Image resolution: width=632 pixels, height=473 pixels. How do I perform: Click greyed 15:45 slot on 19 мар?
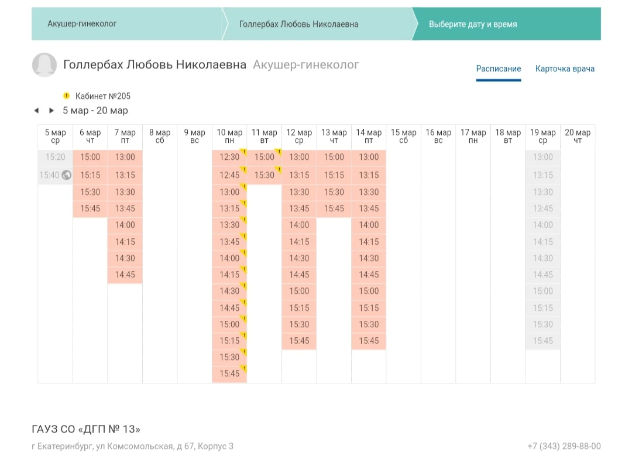[543, 341]
